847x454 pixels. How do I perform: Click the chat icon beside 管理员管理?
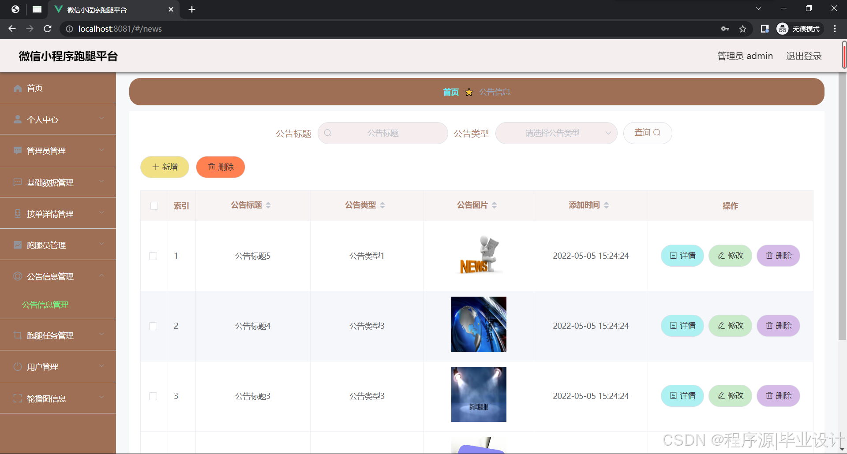(18, 151)
